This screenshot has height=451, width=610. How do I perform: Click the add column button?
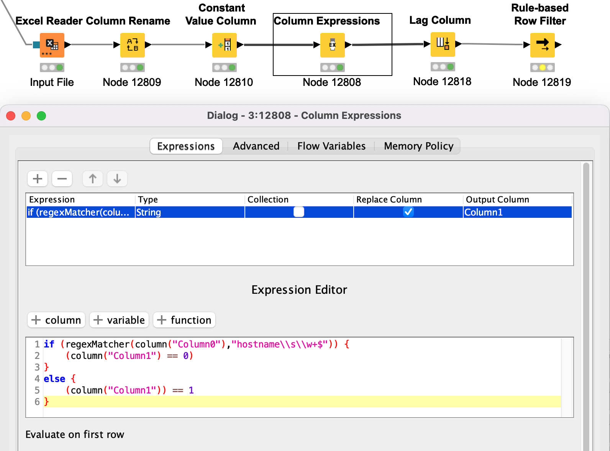click(x=56, y=320)
